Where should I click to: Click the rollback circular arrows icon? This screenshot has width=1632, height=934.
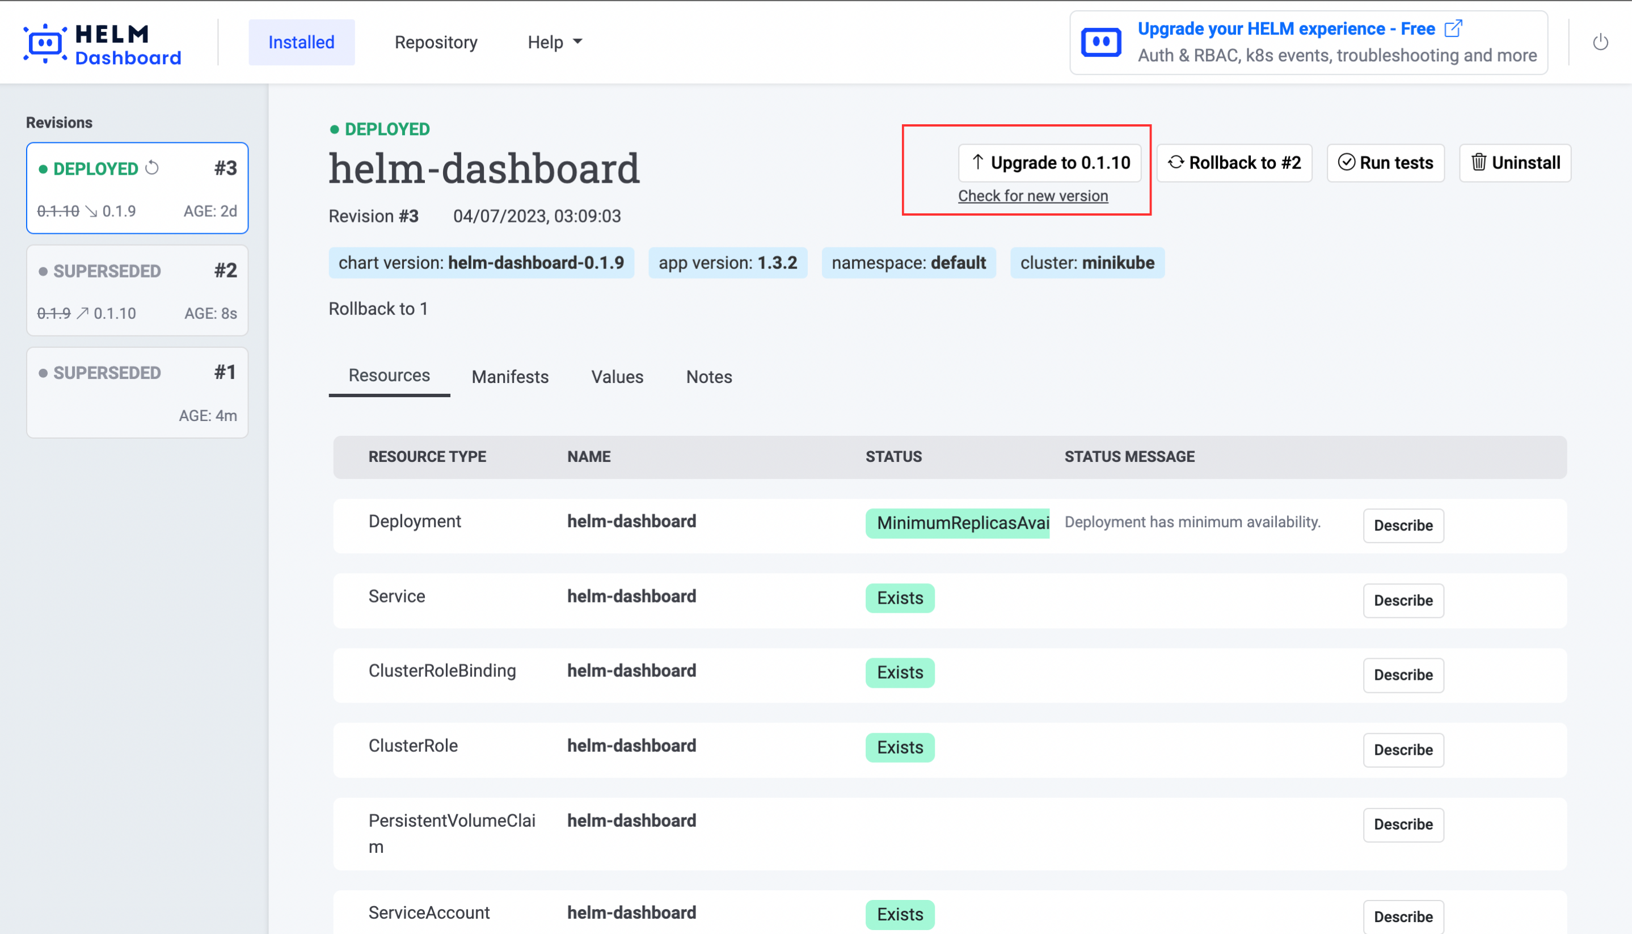click(1175, 162)
